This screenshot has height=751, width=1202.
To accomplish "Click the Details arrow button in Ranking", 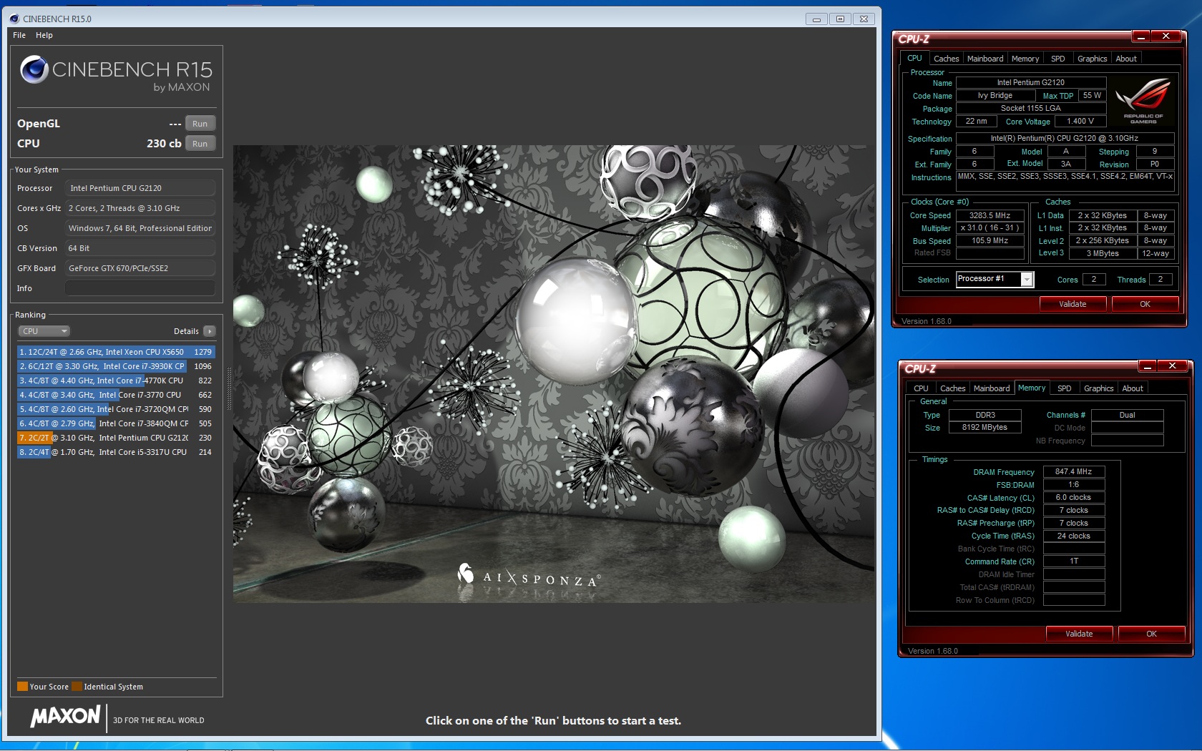I will pyautogui.click(x=210, y=331).
